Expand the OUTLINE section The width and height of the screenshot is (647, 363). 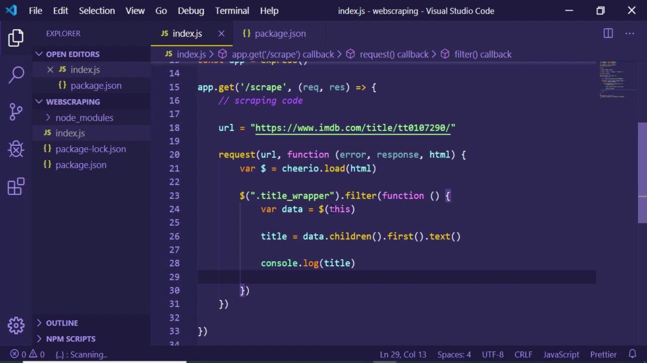coord(62,323)
